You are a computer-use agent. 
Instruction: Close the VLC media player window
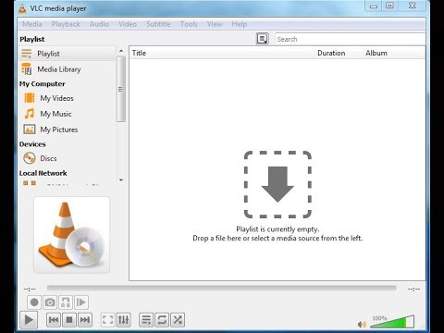point(413,6)
